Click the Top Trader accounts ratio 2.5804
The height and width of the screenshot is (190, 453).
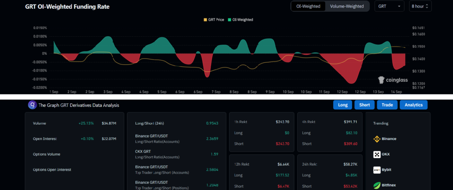point(212,170)
